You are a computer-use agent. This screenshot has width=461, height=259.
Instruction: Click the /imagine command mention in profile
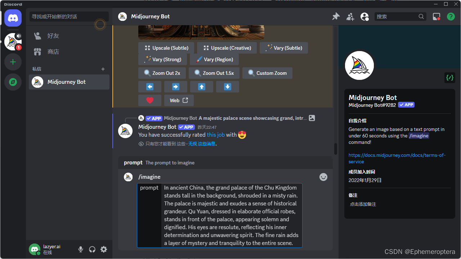419,136
